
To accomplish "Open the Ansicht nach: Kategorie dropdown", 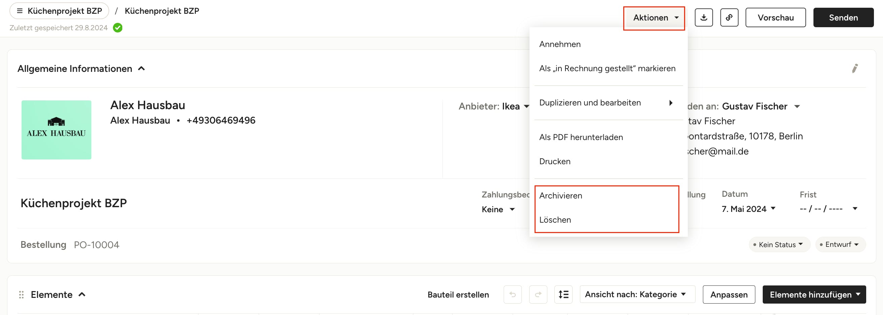I will (x=637, y=295).
